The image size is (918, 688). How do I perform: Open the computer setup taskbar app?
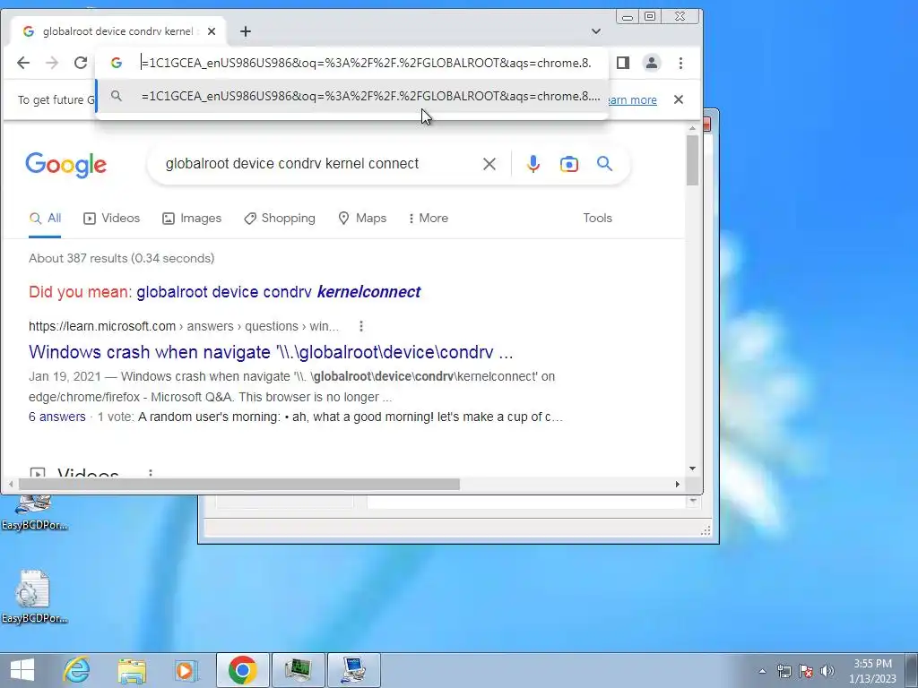point(353,670)
